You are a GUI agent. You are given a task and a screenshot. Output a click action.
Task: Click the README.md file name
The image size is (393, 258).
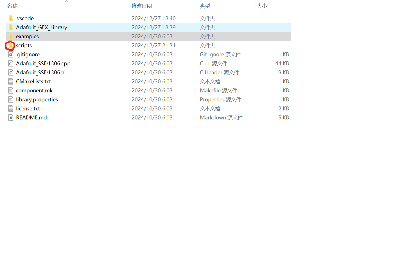pos(31,117)
